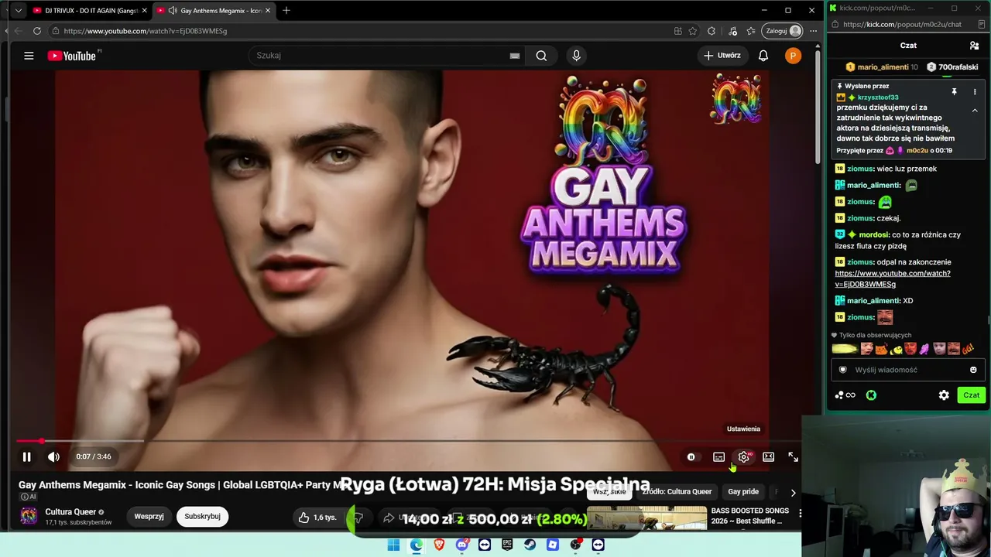
Task: Open mario_alimenti in the chat leaderboard
Action: click(882, 67)
